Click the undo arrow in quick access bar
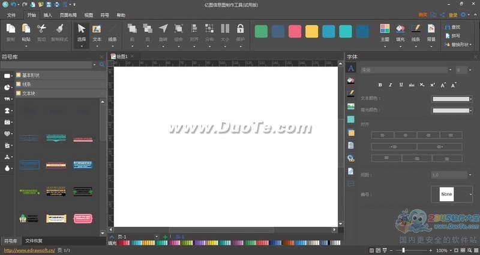 [x=13, y=5]
